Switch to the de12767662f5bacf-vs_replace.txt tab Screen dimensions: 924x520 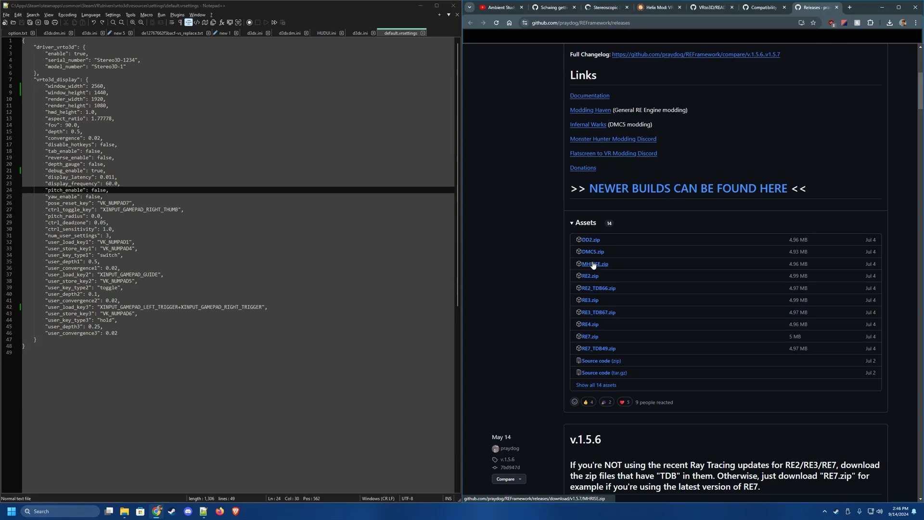172,33
